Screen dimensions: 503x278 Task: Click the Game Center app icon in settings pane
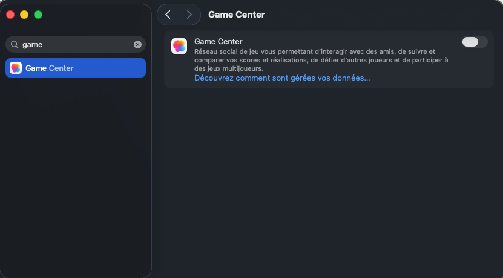(179, 46)
